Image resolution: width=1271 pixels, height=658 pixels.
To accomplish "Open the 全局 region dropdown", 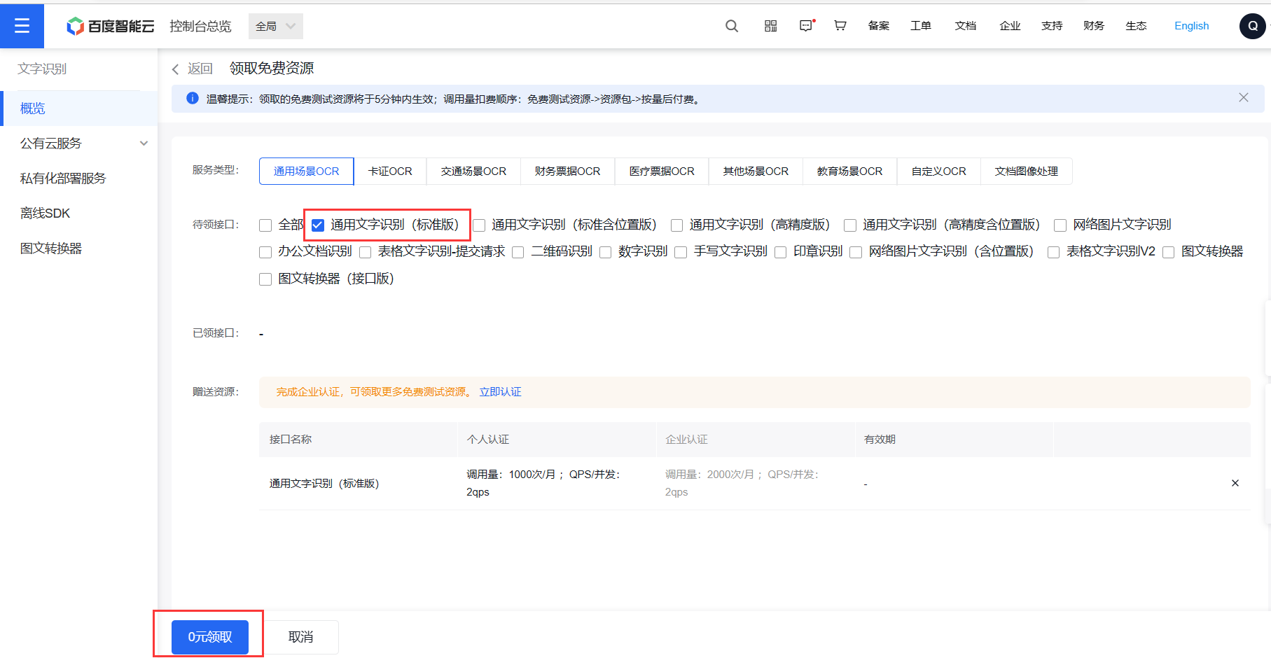I will (276, 26).
